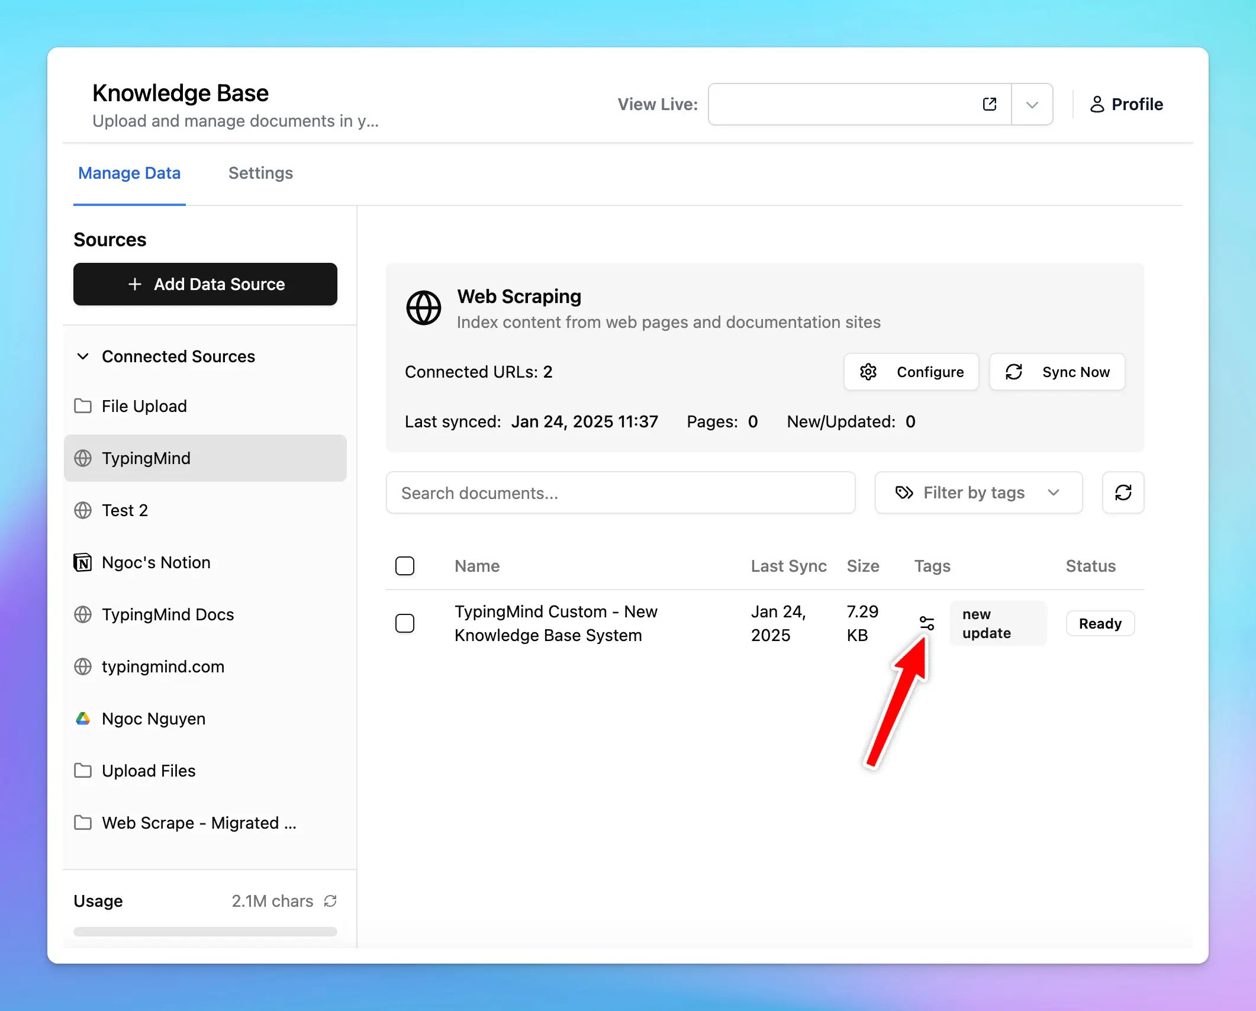Open the View Live external link icon
The image size is (1256, 1011).
coord(989,104)
